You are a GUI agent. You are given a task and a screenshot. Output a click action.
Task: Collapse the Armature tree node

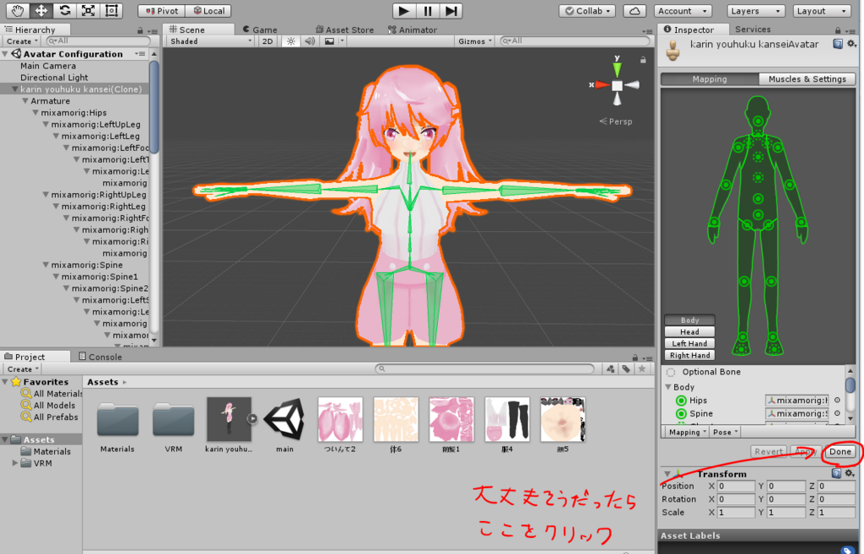25,101
